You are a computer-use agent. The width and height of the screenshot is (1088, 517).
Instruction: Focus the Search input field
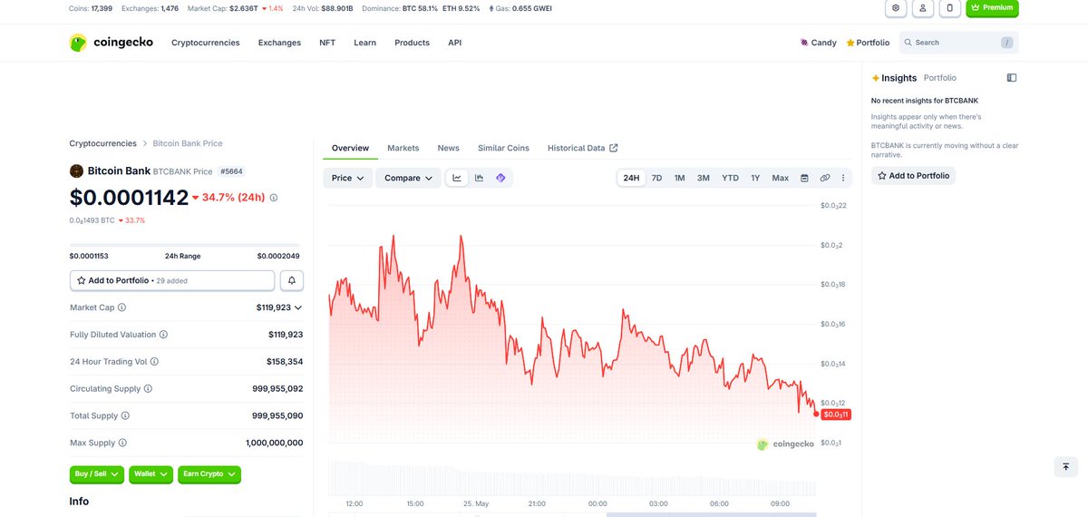point(958,43)
